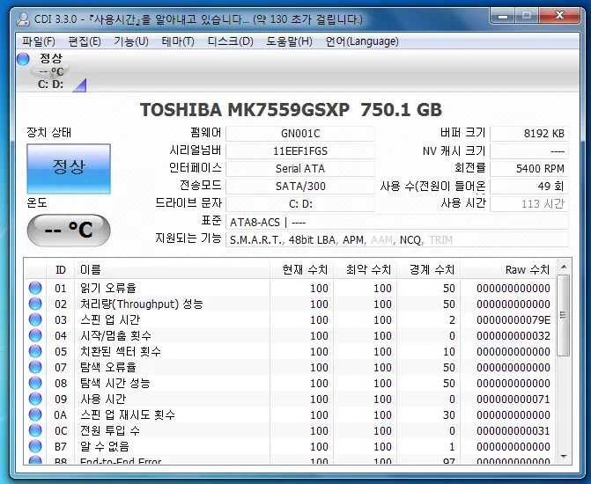This screenshot has width=591, height=484.
Task: Click the standard field ATA8-ACS
Action: point(397,222)
